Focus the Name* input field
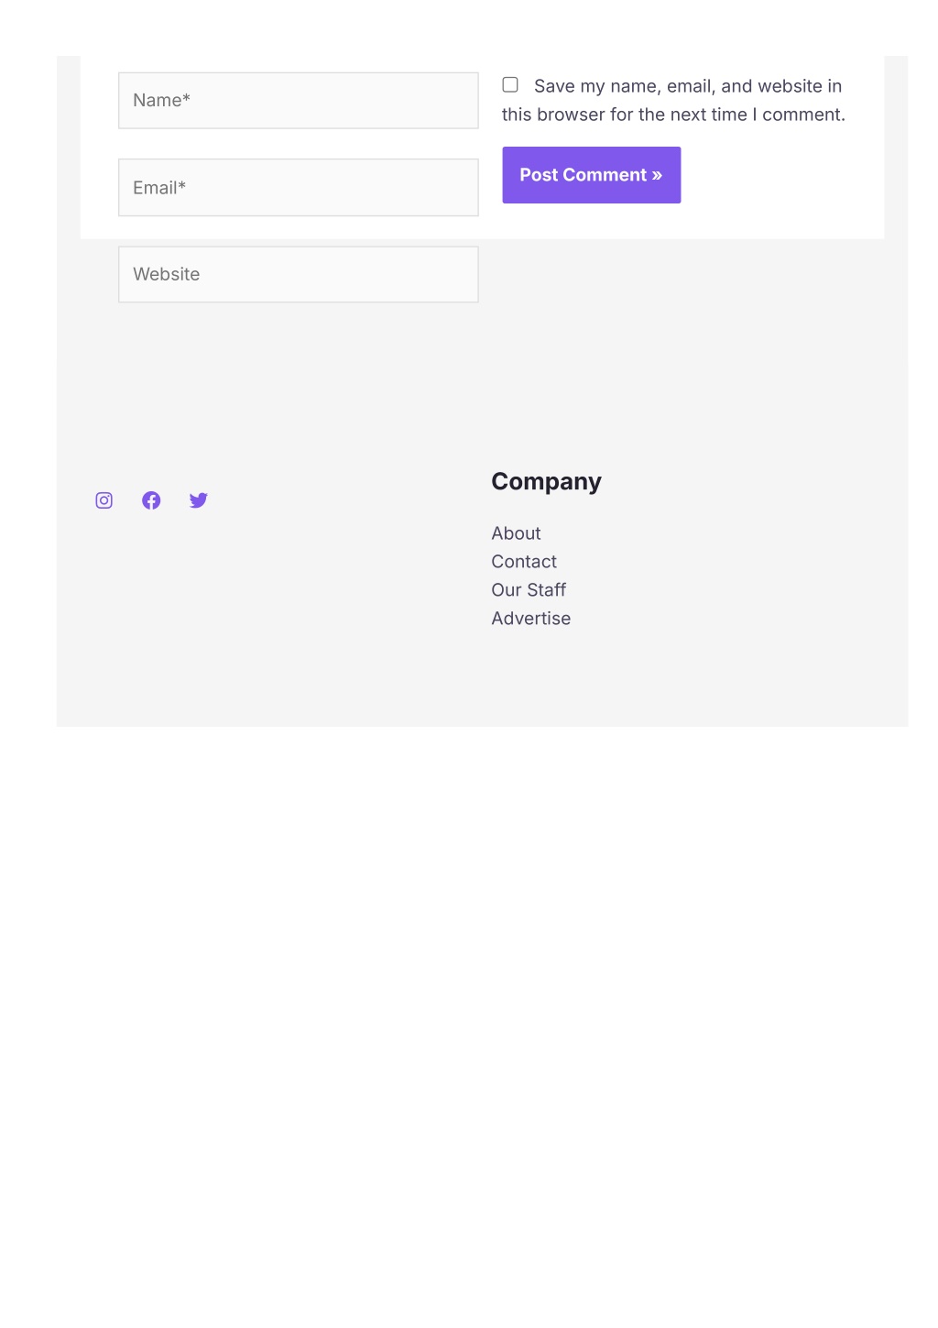This screenshot has height=1328, width=938. pos(298,101)
